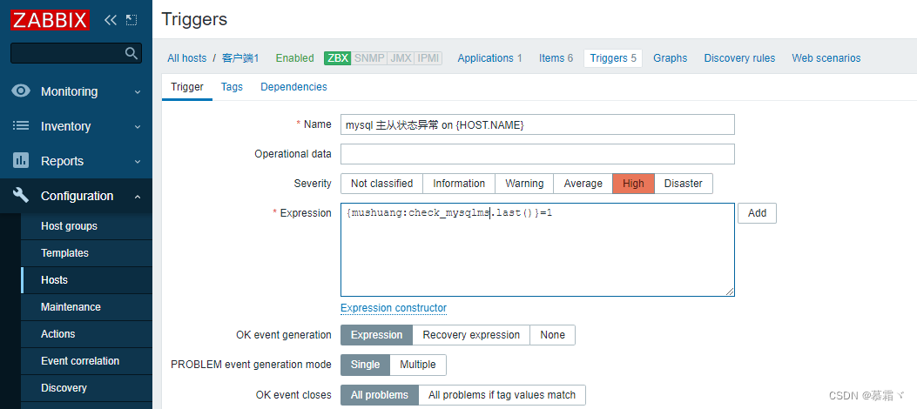Image resolution: width=917 pixels, height=409 pixels.
Task: Select All problems for OK event closes
Action: [379, 395]
